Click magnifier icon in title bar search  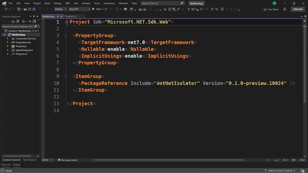(182, 3)
